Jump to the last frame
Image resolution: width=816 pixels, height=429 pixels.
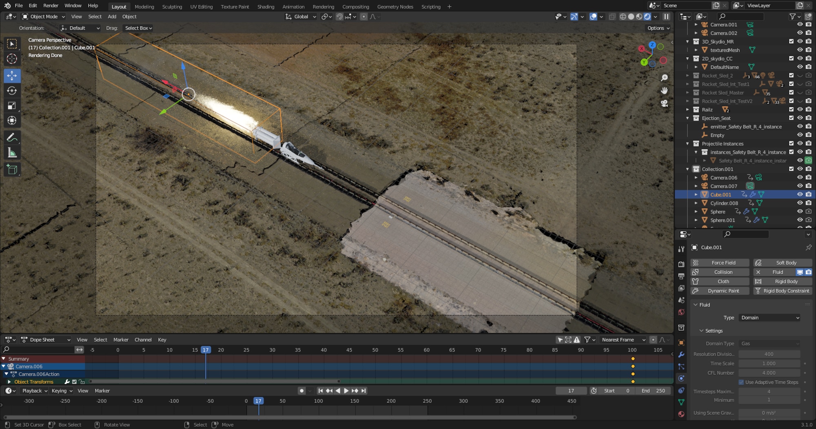364,391
